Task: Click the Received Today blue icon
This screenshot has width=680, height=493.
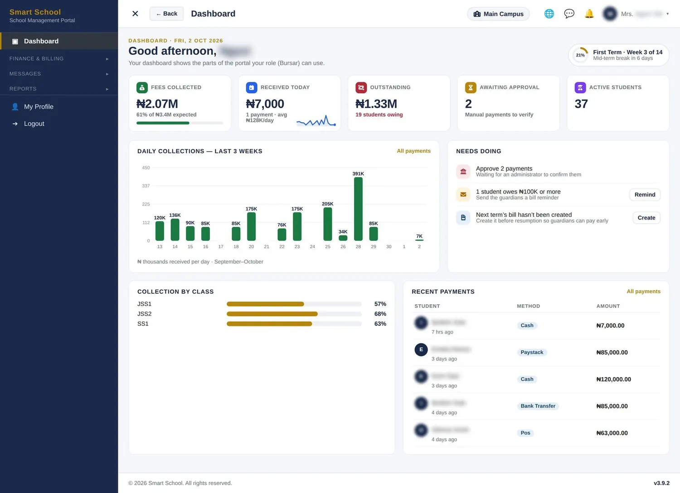Action: (x=252, y=87)
